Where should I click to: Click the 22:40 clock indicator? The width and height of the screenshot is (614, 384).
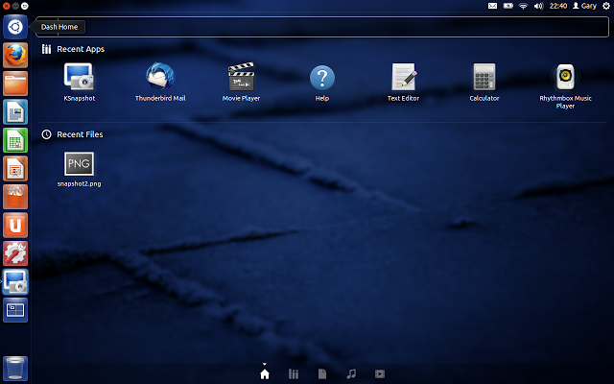tap(558, 6)
